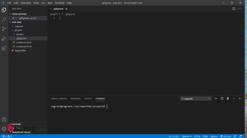Open errors and warnings in status bar

7,136
